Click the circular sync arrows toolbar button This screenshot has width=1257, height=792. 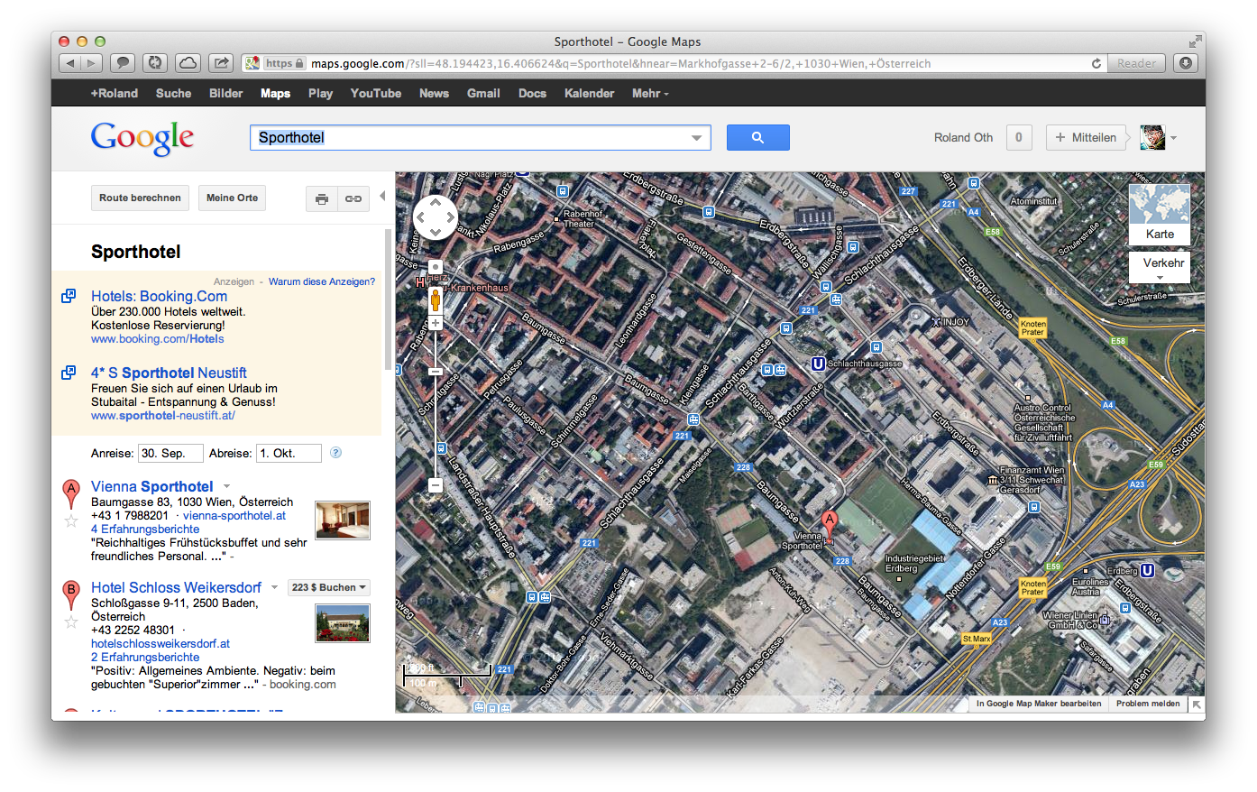155,63
